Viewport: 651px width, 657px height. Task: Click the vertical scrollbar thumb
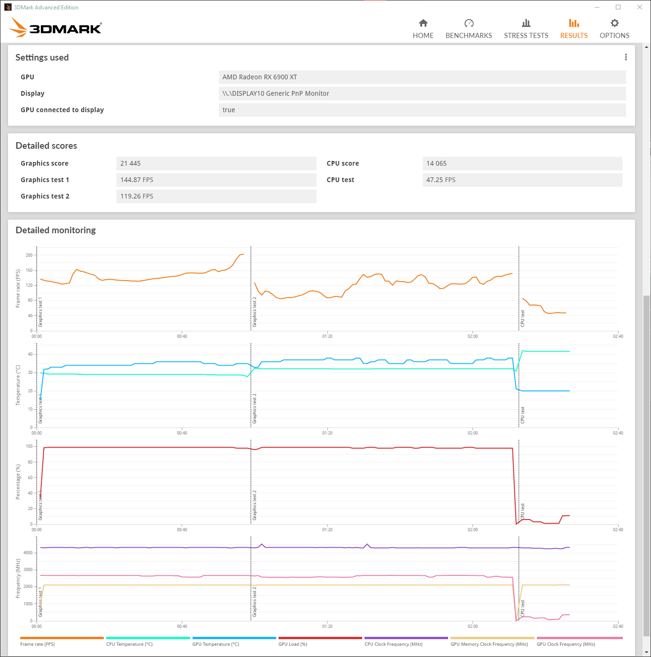pyautogui.click(x=647, y=466)
